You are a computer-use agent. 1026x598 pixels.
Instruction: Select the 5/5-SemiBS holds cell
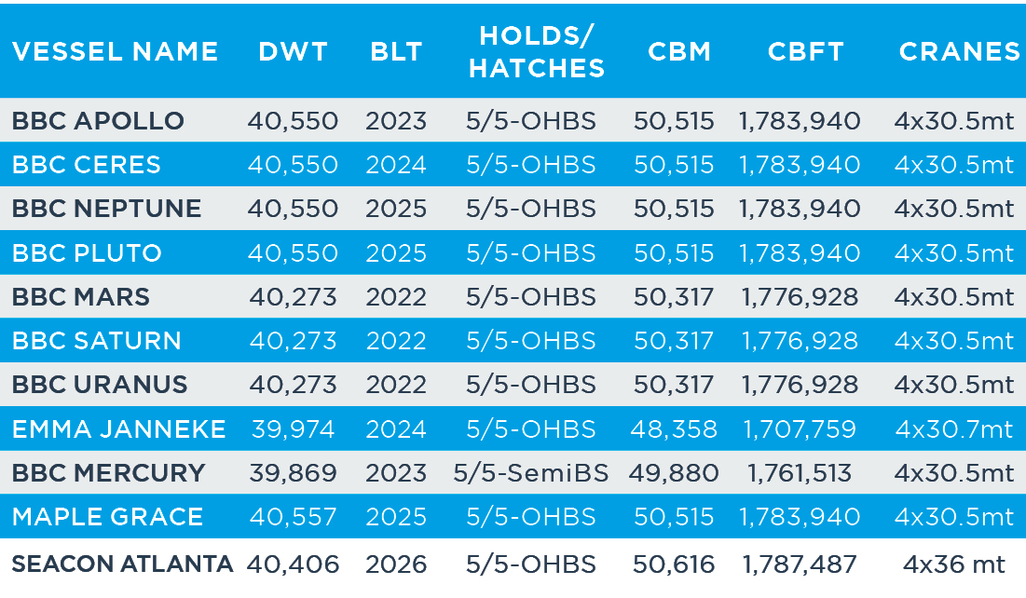click(x=531, y=473)
